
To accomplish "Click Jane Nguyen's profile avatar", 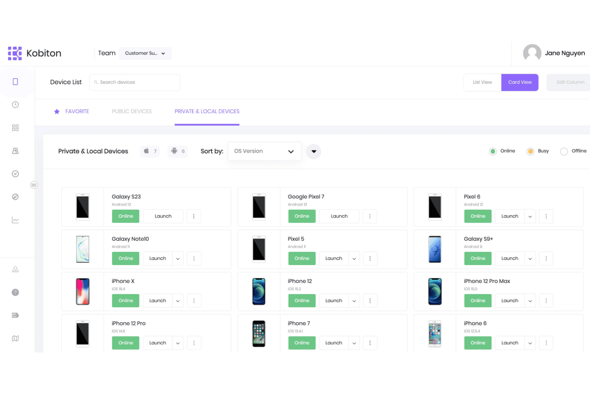I will click(x=532, y=53).
